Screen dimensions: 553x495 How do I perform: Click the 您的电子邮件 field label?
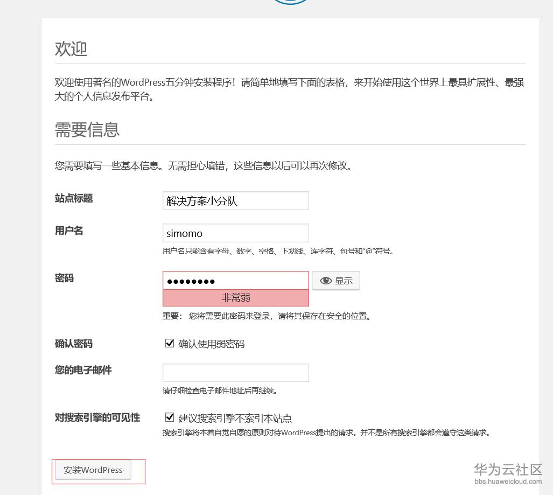83,370
